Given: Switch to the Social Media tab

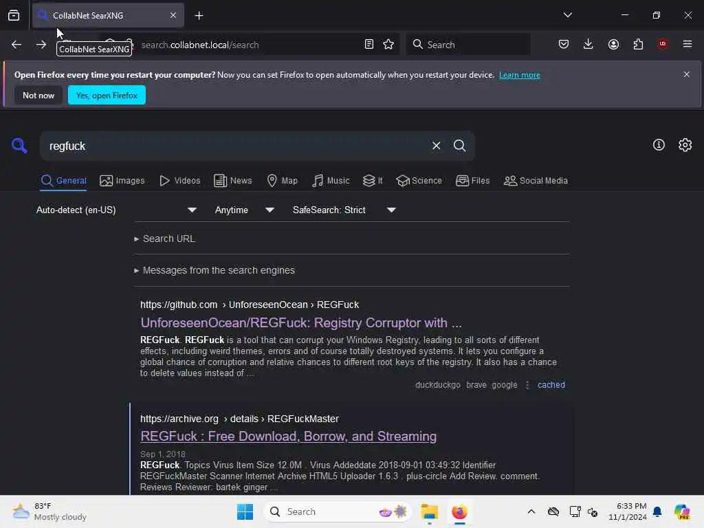Looking at the screenshot, I should pos(536,181).
